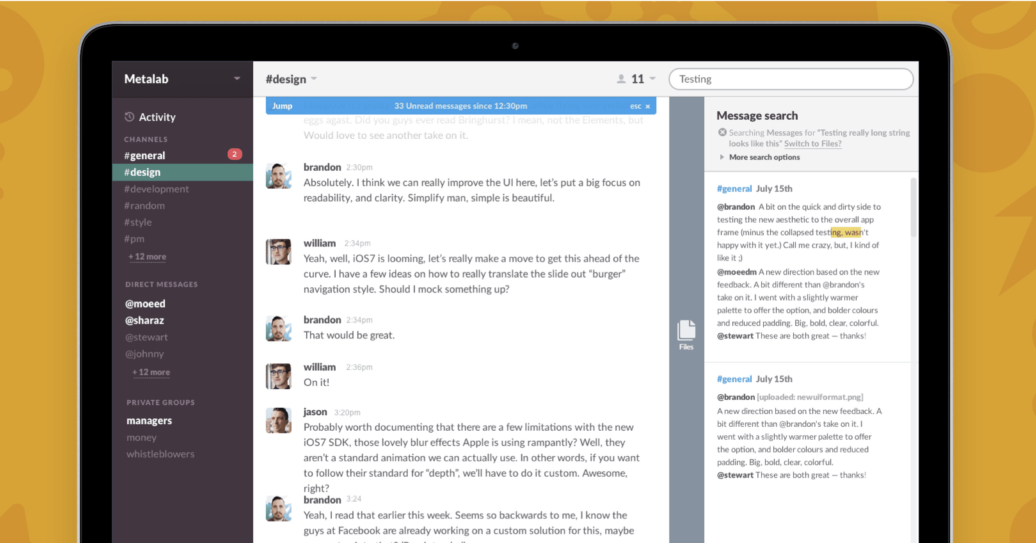Click the members count person icon
Screen dimensions: 1036x543
point(621,79)
